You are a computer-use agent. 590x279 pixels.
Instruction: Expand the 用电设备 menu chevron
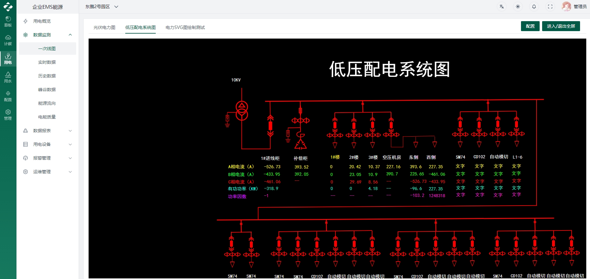70,144
